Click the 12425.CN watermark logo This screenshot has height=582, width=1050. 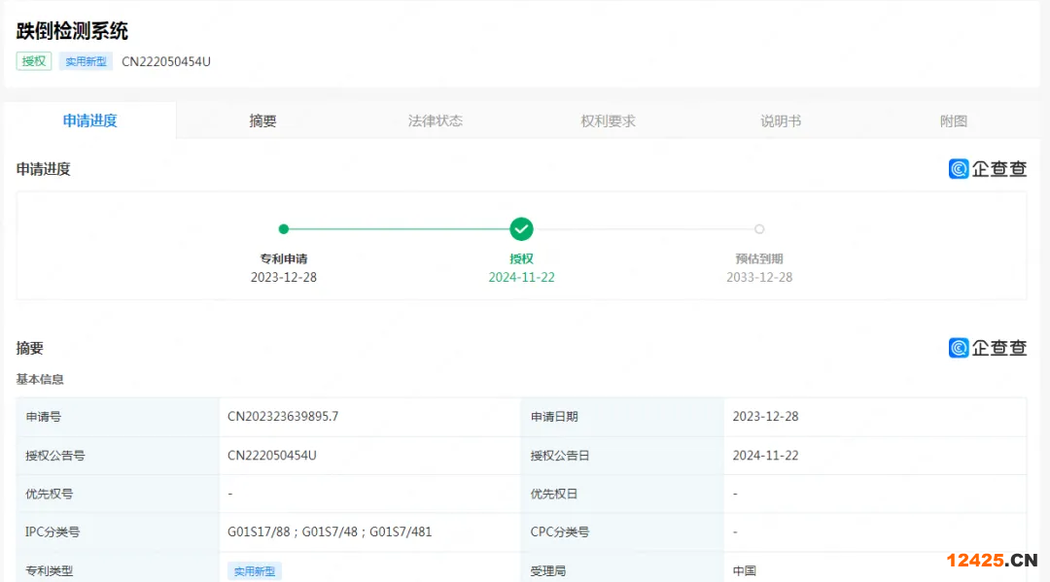point(992,560)
